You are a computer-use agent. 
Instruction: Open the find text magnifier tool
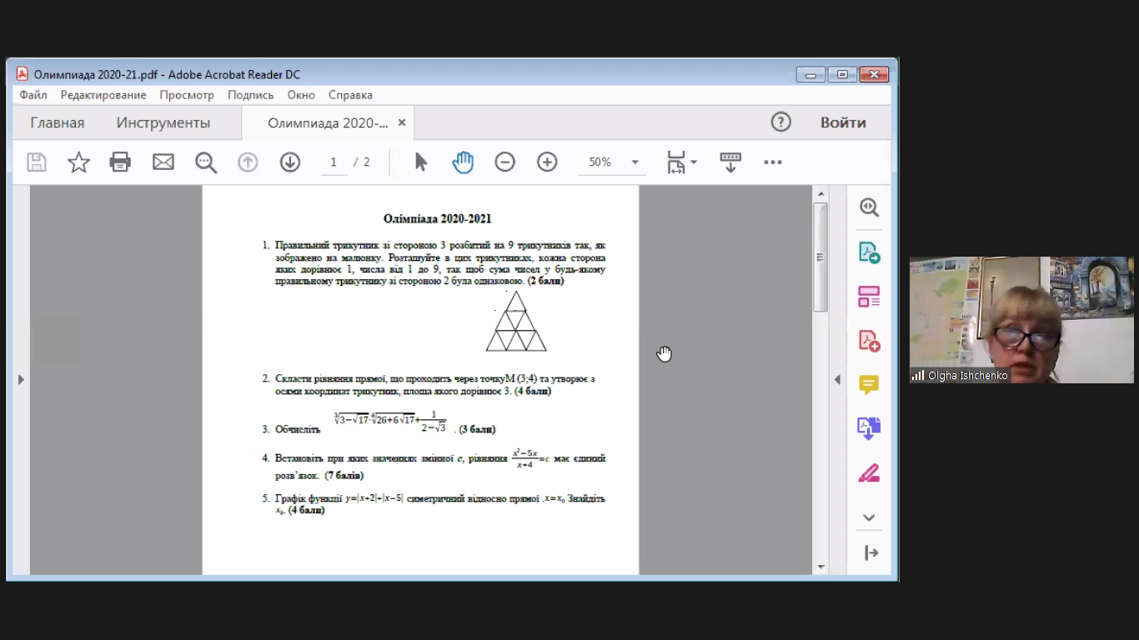[x=206, y=162]
